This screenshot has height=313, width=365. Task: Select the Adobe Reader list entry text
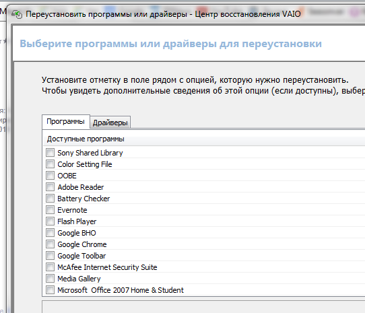[x=81, y=187]
